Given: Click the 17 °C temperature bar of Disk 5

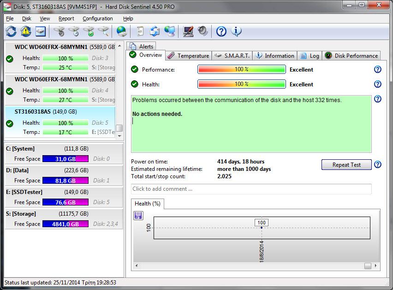Looking at the screenshot, I should pos(65,132).
